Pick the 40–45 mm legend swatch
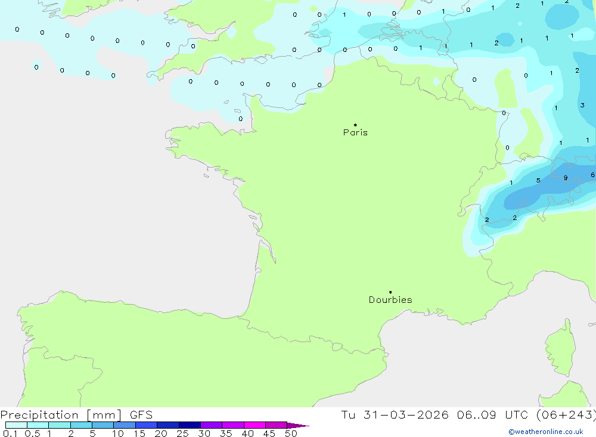The image size is (596, 437). pyautogui.click(x=254, y=425)
